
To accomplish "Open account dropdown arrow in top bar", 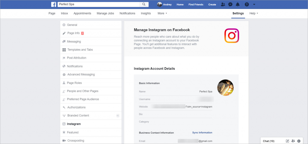I will pyautogui.click(x=254, y=4).
